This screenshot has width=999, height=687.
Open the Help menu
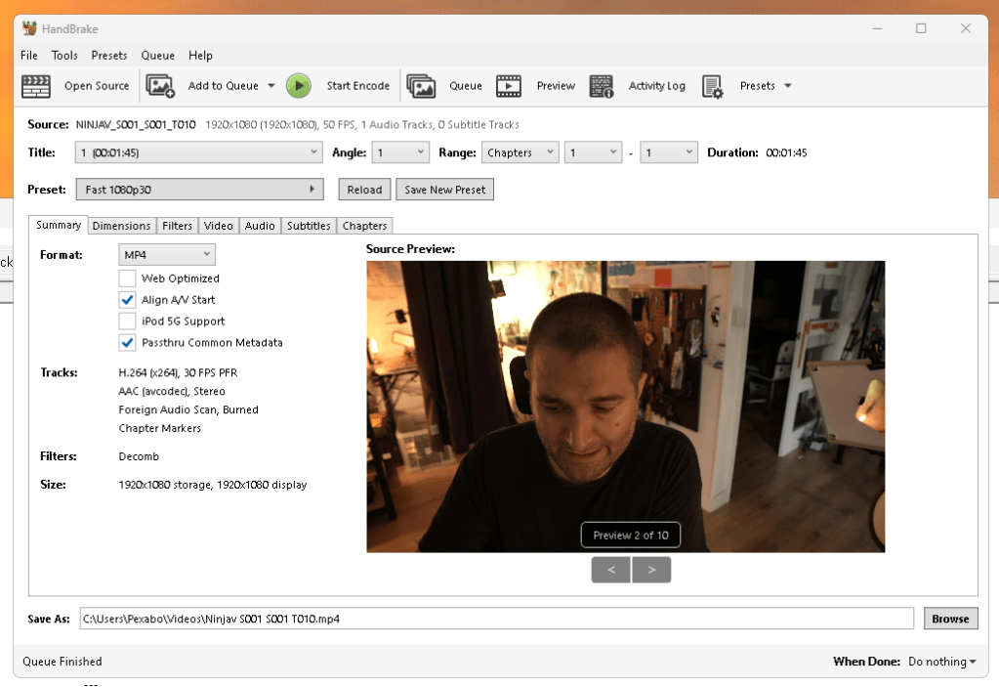[x=200, y=56]
